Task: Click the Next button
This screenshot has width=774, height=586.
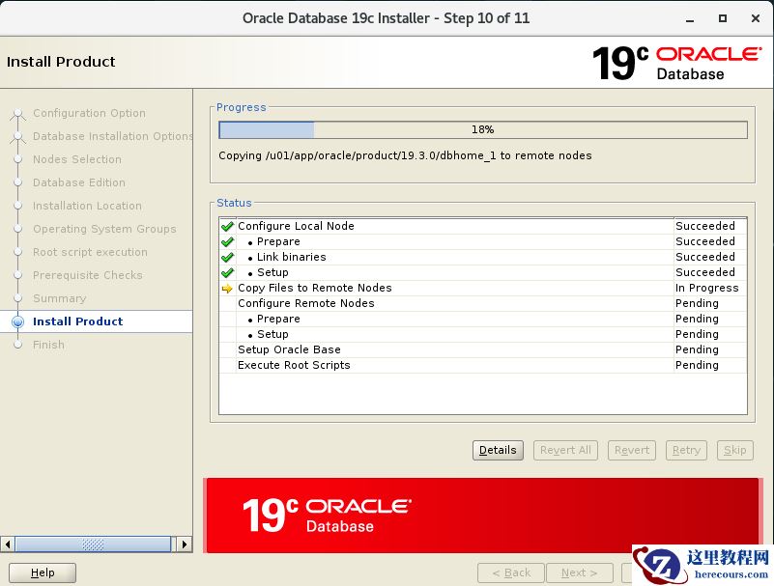Action: (x=580, y=572)
